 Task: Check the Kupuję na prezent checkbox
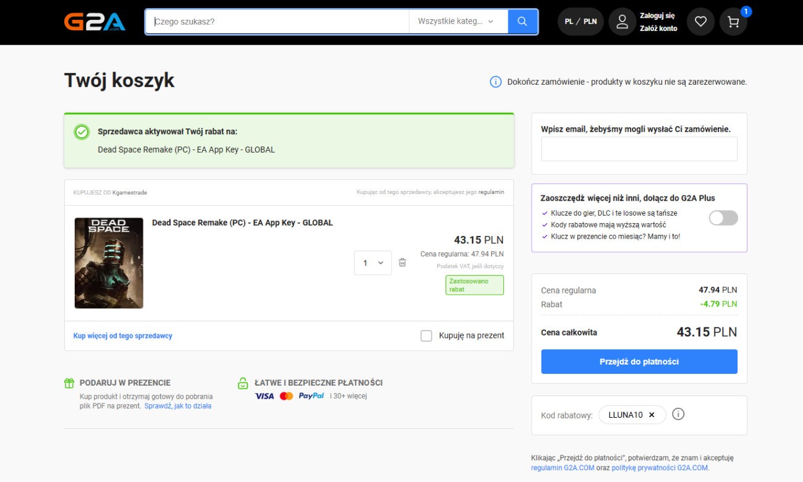[426, 336]
